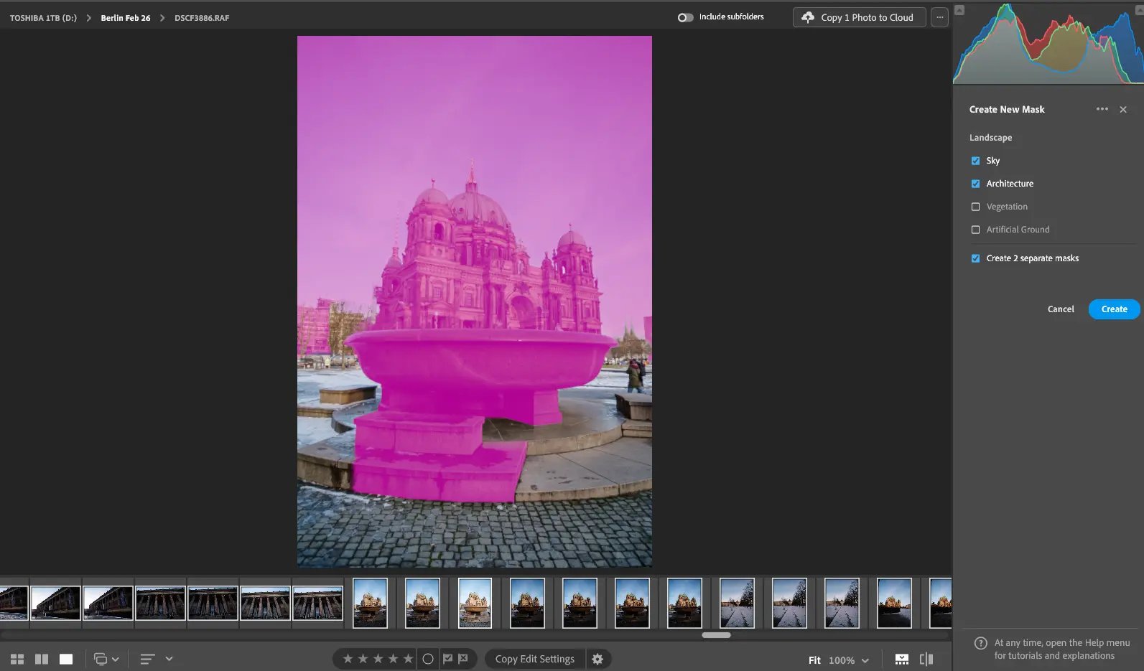The image size is (1144, 671).
Task: Open the Berlin Feb 26 folder breadcrumb
Action: (x=126, y=18)
